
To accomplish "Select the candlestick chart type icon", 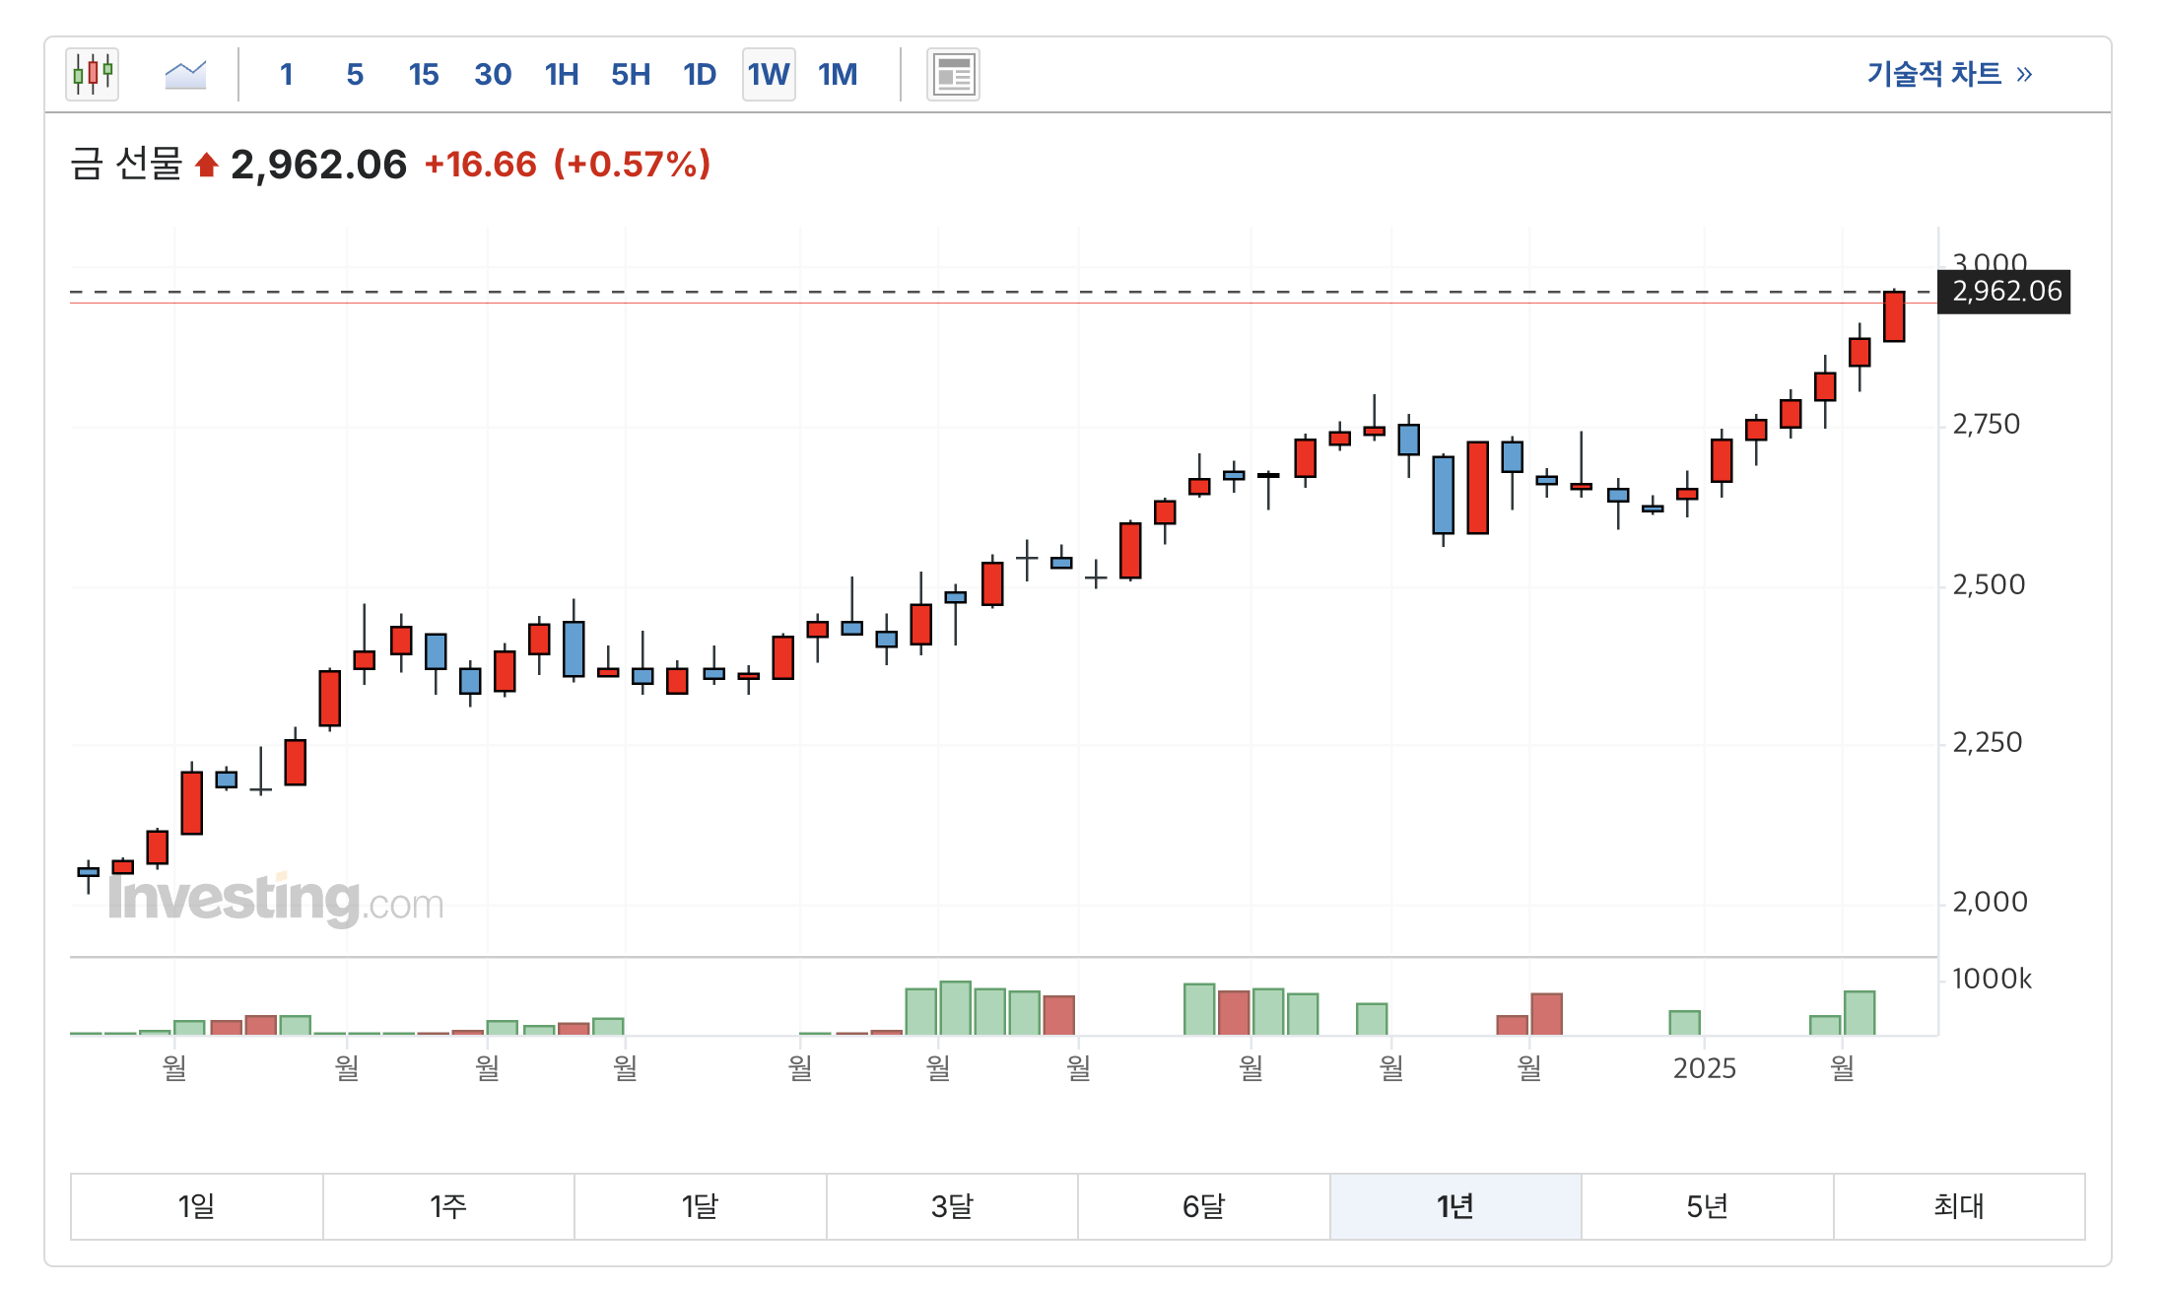I will [93, 74].
